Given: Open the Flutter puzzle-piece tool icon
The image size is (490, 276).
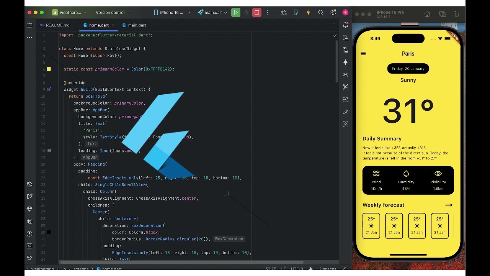Looking at the screenshot, I should [x=345, y=99].
